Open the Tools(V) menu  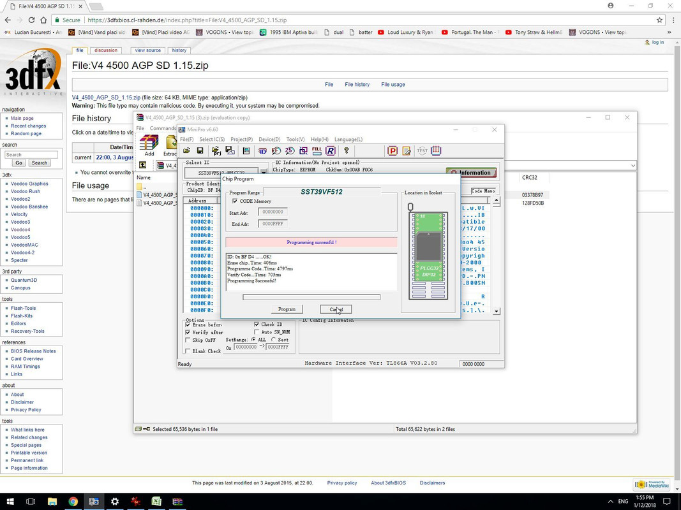pos(296,139)
